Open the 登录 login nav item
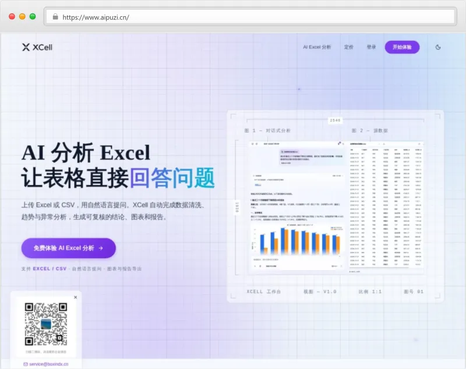 click(371, 47)
